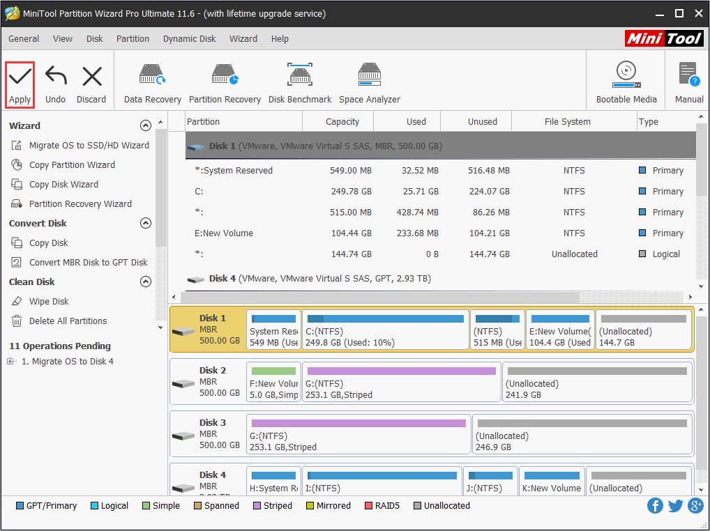This screenshot has height=531, width=710.
Task: Collapse the Wizard section
Action: 145,125
